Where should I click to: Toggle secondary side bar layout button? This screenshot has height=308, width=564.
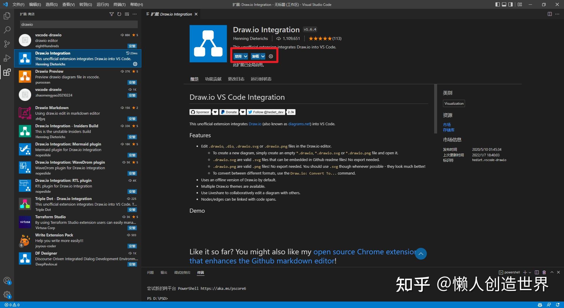click(511, 4)
